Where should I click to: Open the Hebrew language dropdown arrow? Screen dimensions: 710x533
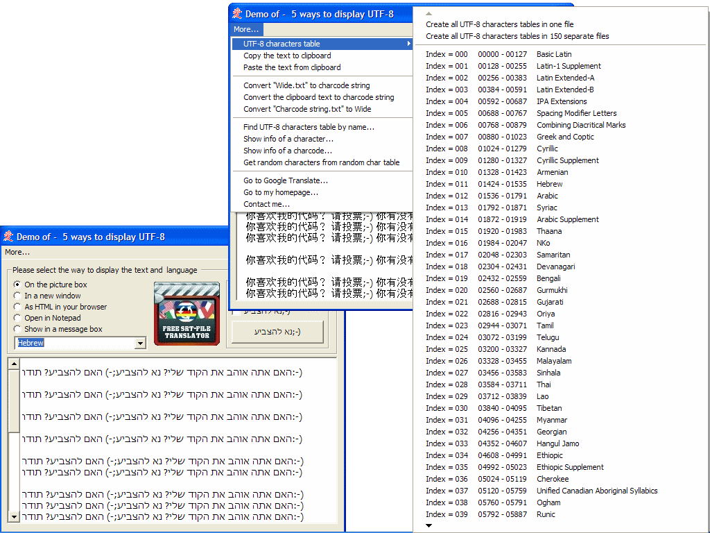[140, 344]
